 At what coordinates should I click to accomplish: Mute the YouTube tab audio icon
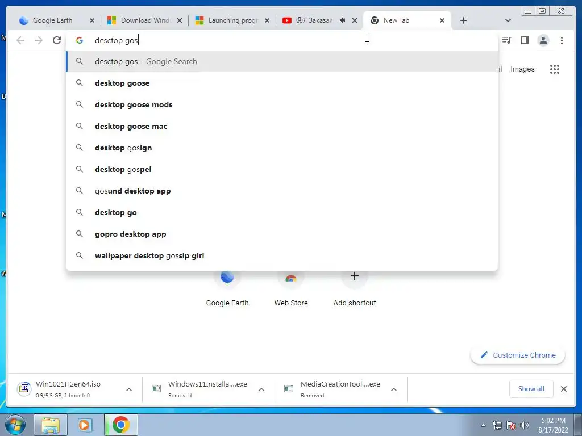pos(342,20)
